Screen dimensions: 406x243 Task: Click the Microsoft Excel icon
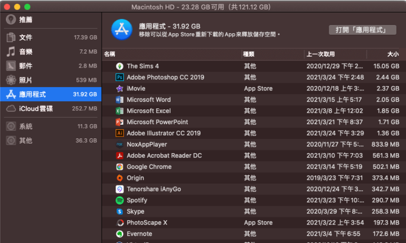(120, 111)
